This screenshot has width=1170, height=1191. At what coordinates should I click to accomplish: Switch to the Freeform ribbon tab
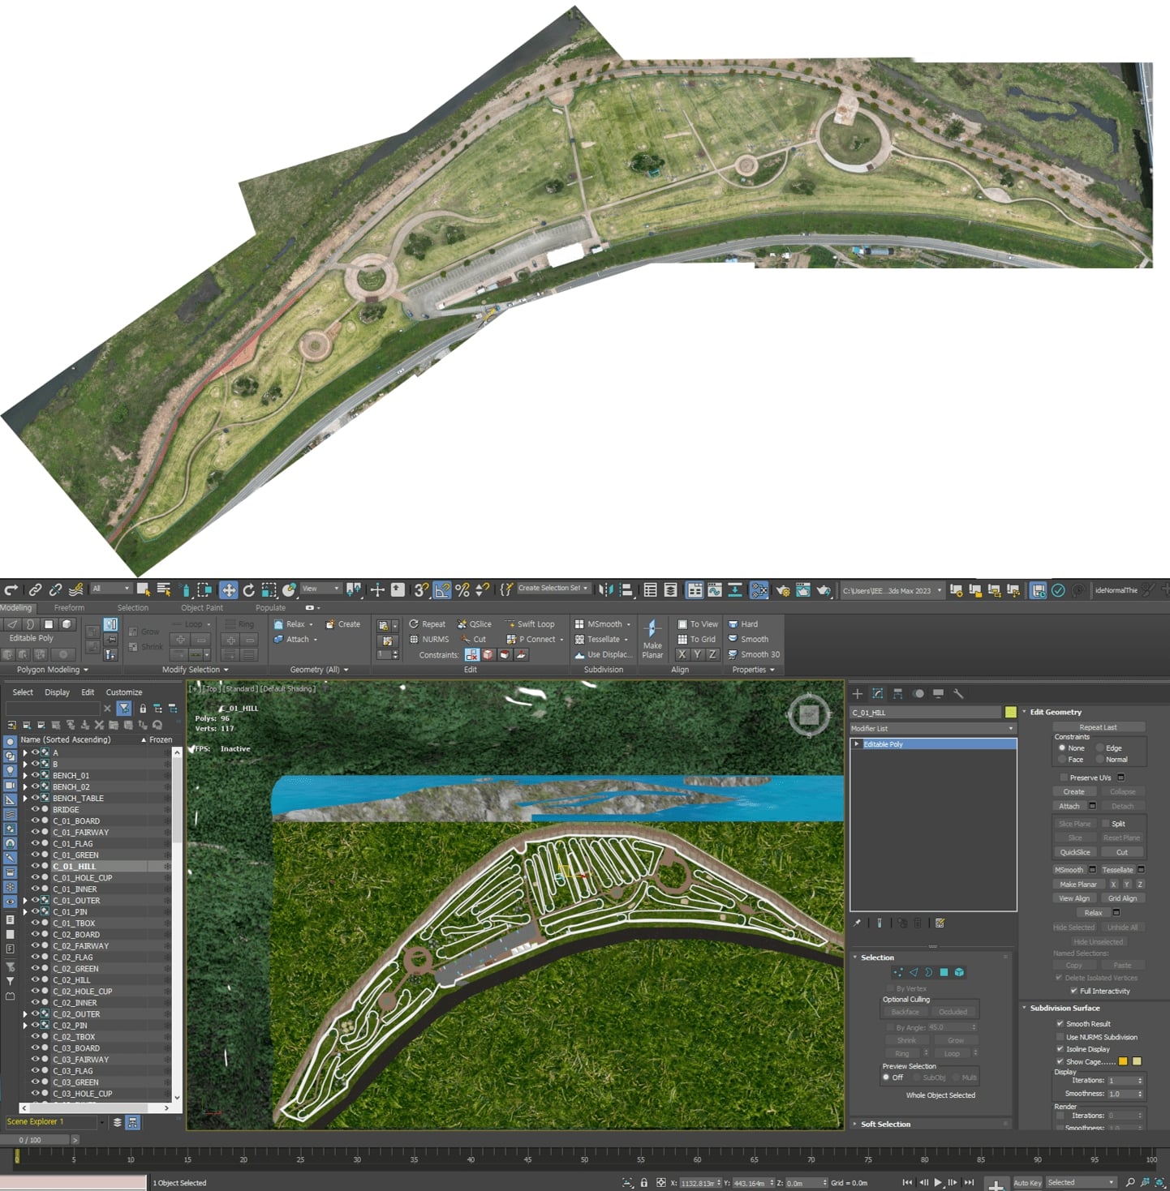pyautogui.click(x=69, y=607)
